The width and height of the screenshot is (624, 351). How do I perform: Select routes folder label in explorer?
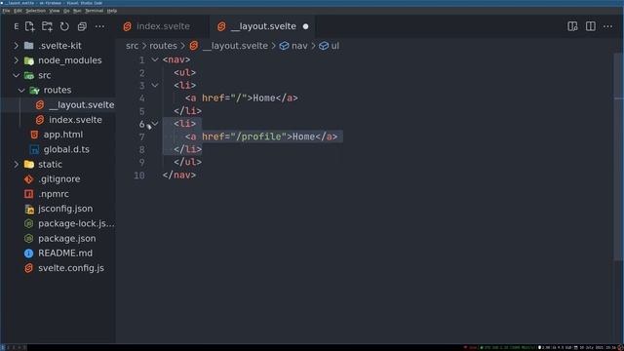click(58, 91)
